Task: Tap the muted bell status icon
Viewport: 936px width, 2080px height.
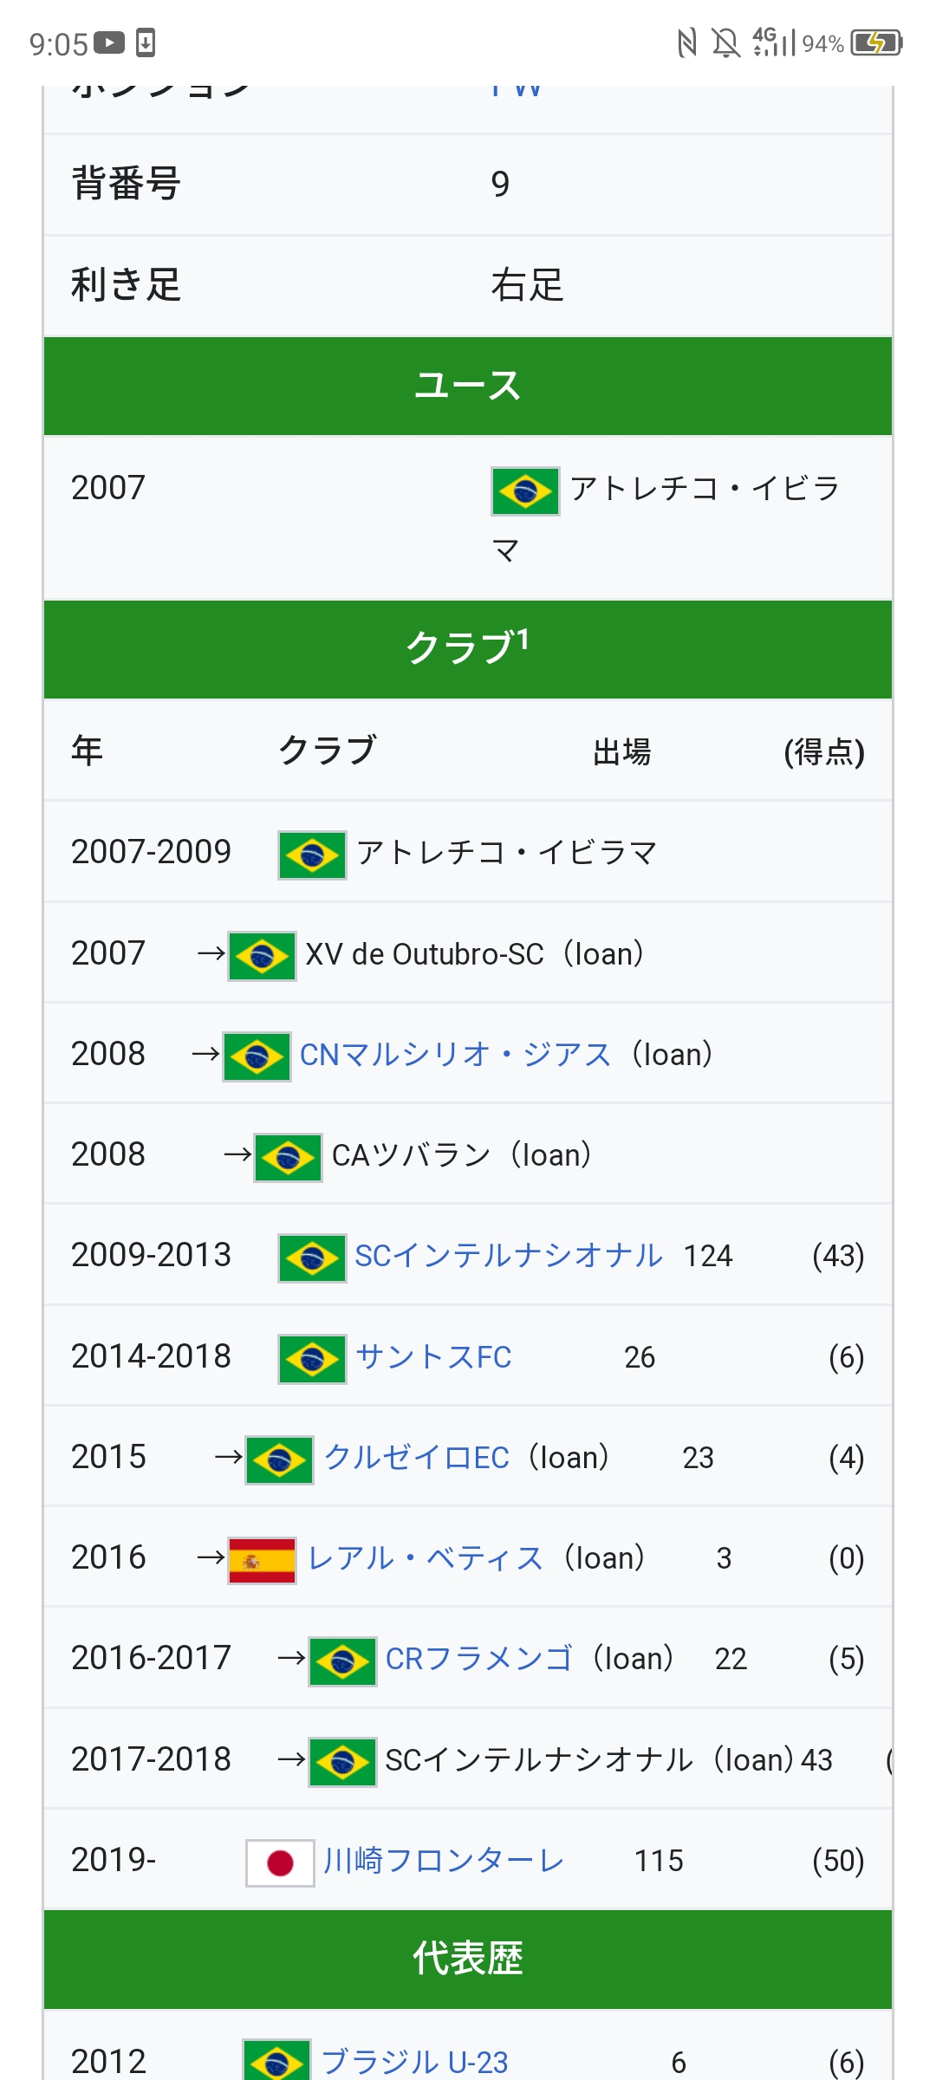Action: 725,42
